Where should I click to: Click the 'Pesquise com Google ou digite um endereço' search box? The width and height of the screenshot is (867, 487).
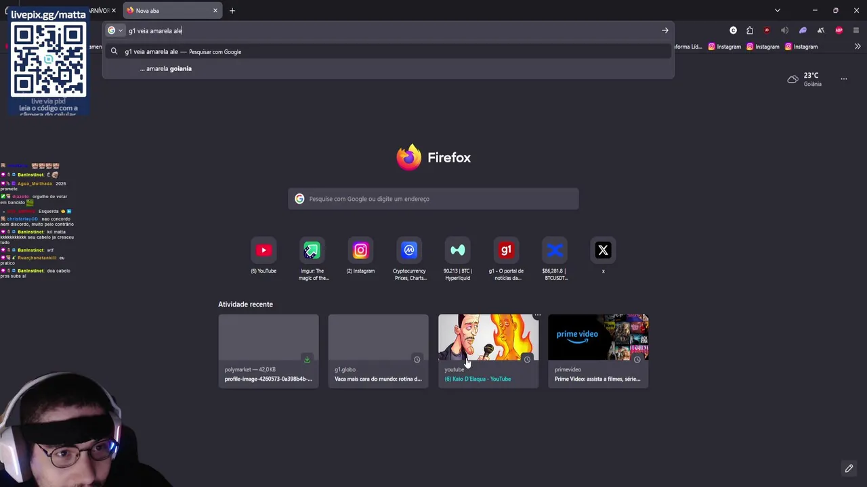point(433,199)
